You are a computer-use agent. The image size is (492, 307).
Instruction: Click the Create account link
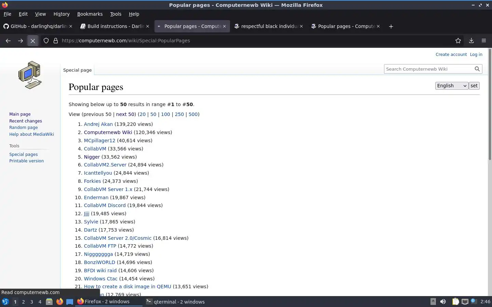451,54
